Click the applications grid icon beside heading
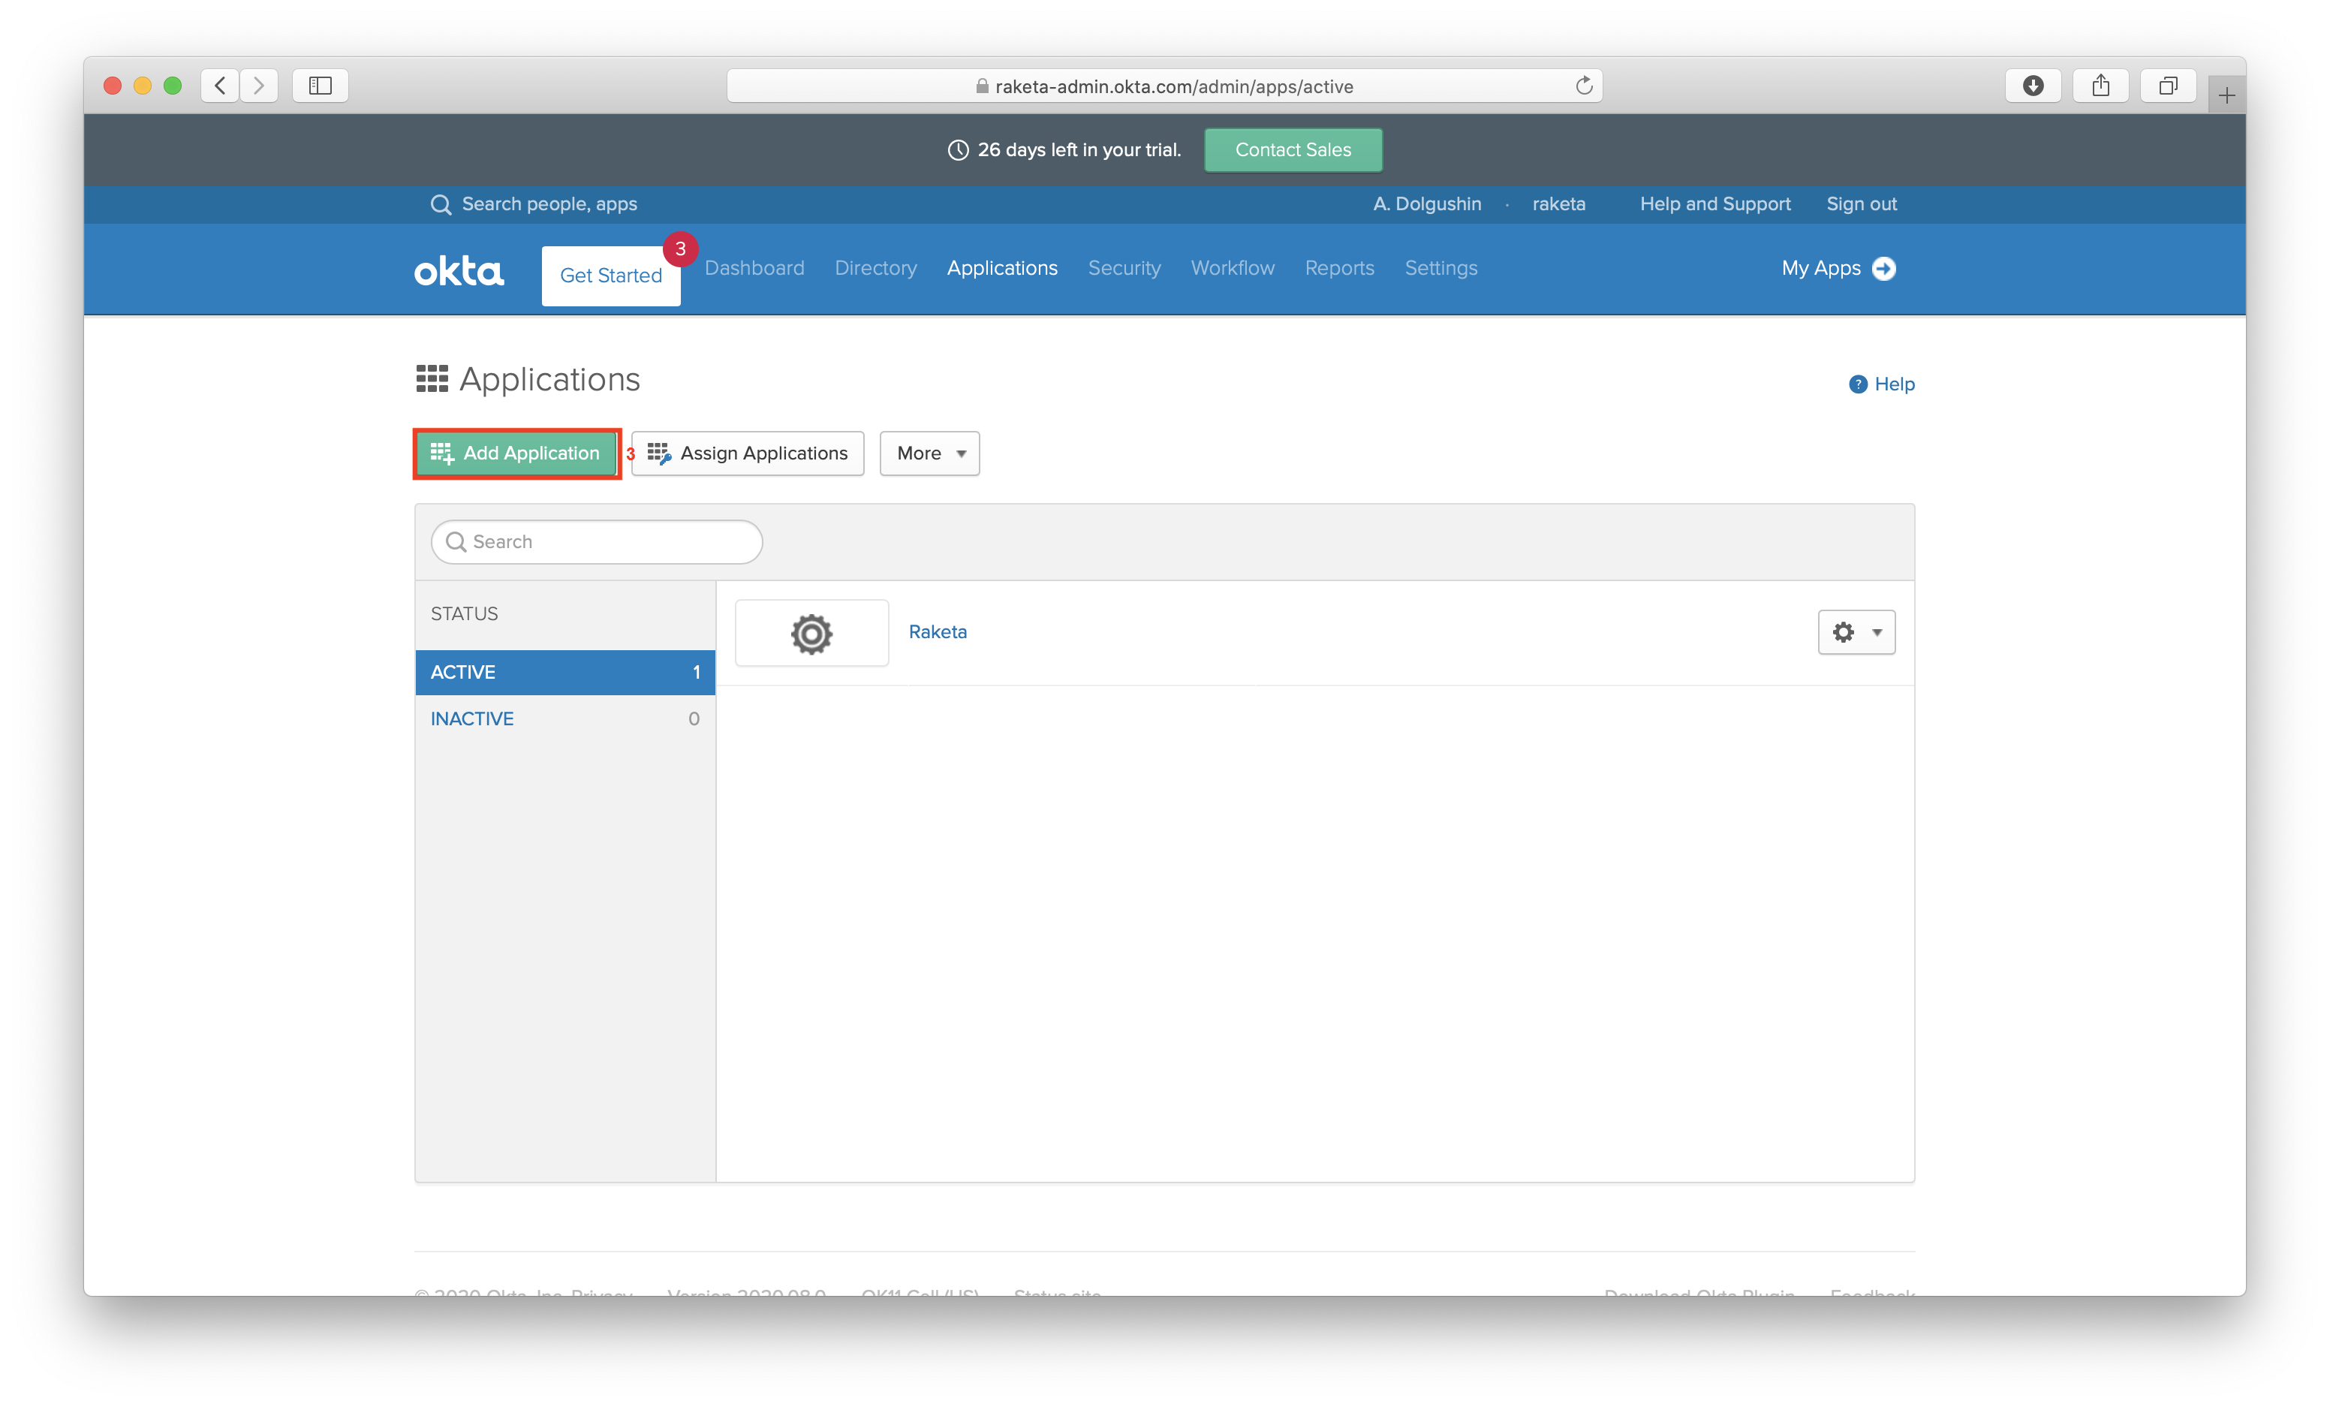2330x1407 pixels. [432, 379]
